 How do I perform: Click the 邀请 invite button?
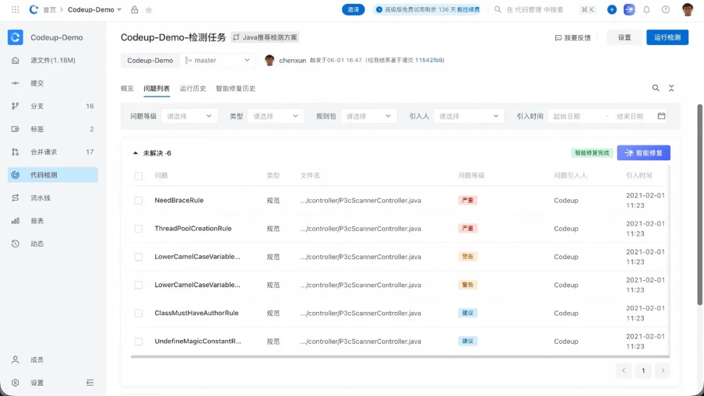[353, 9]
